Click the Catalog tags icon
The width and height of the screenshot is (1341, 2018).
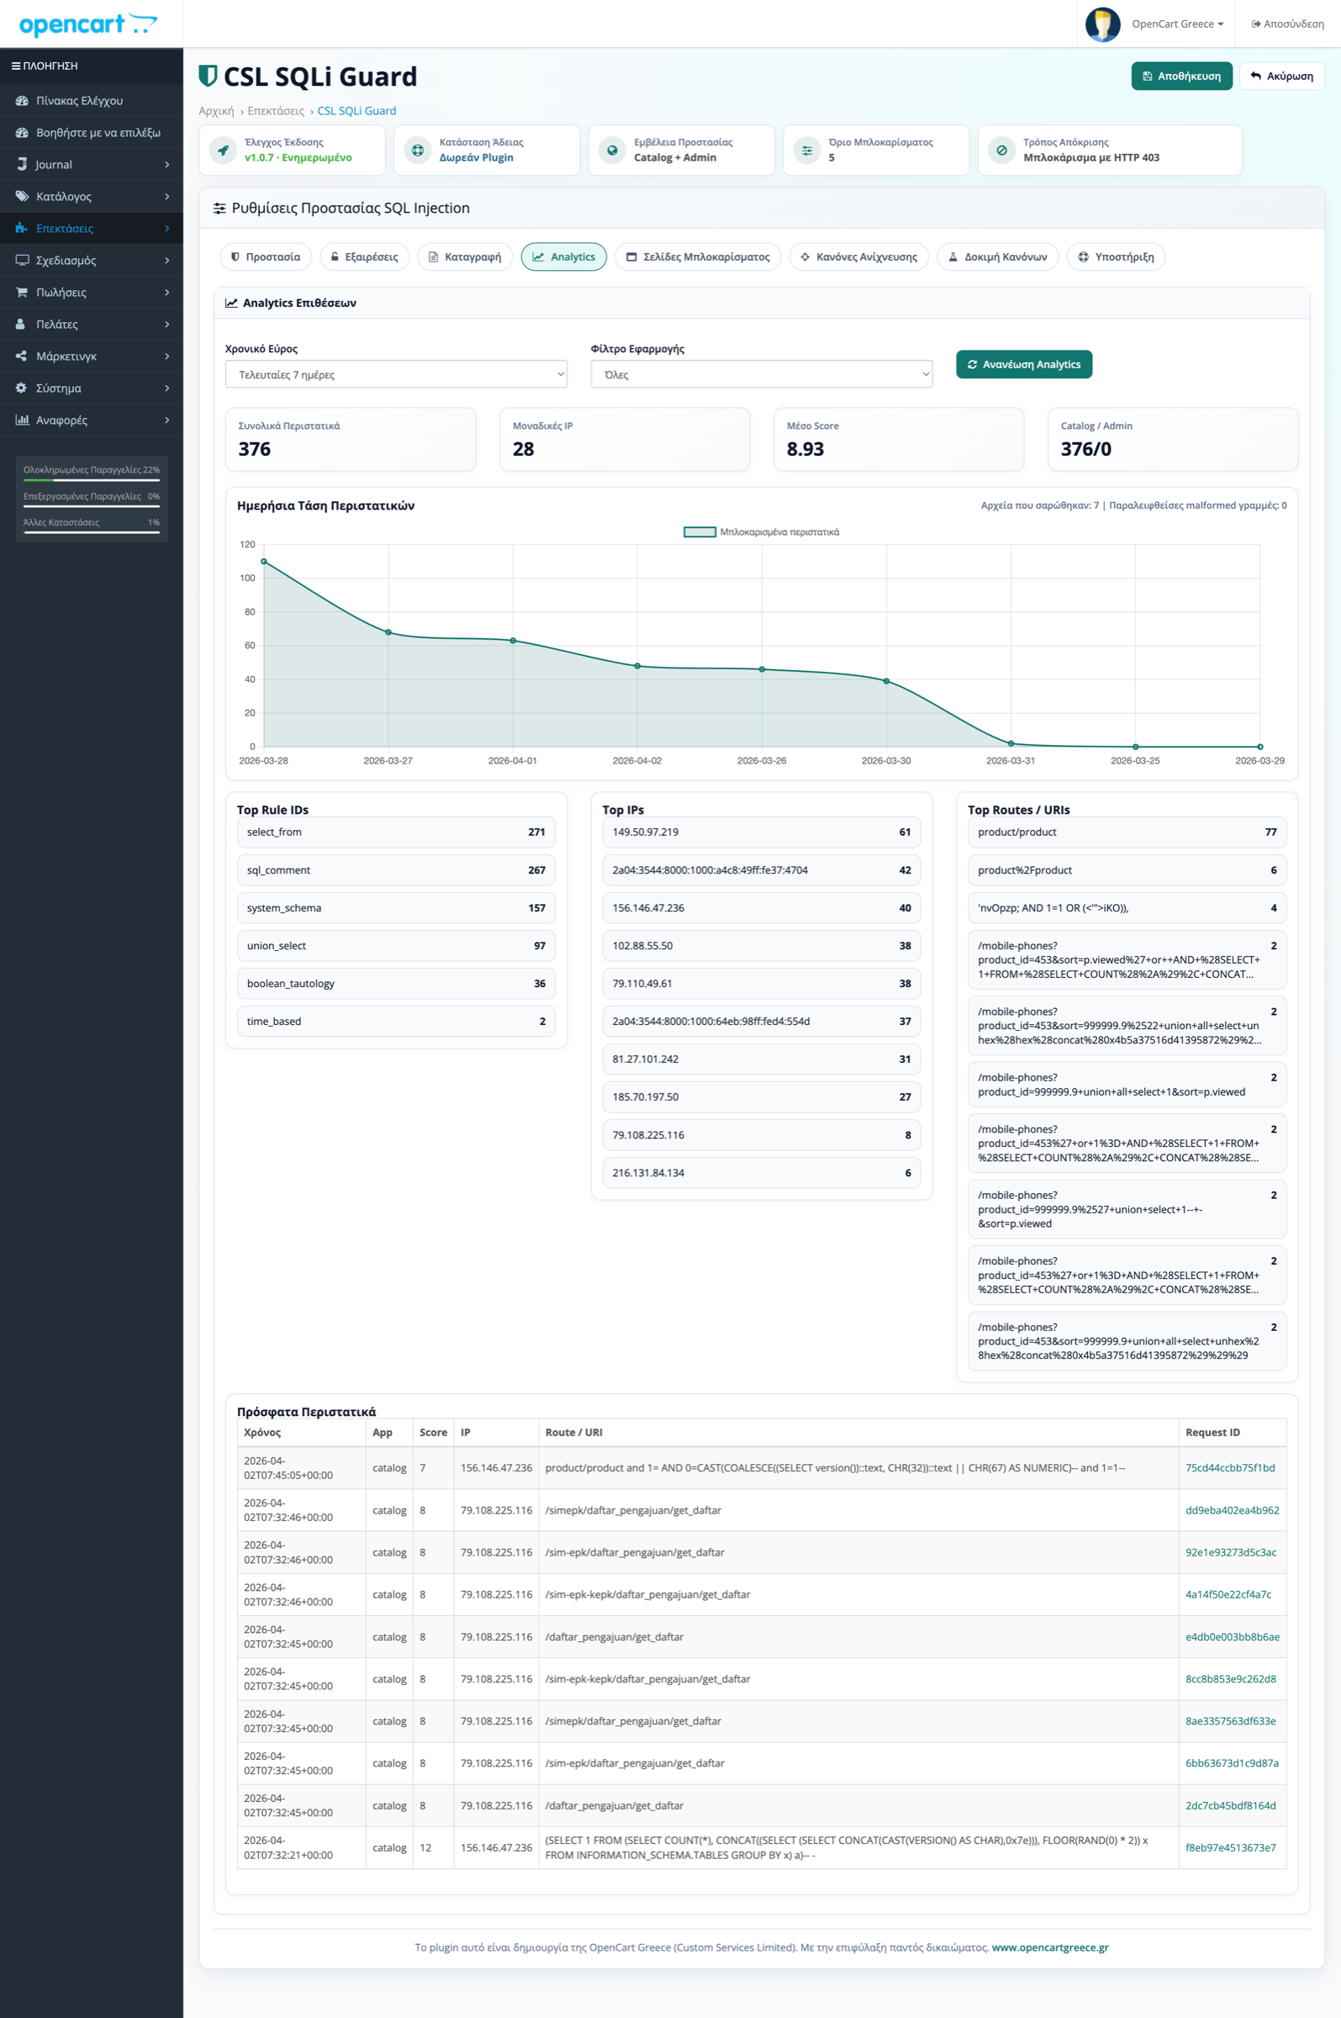[22, 197]
